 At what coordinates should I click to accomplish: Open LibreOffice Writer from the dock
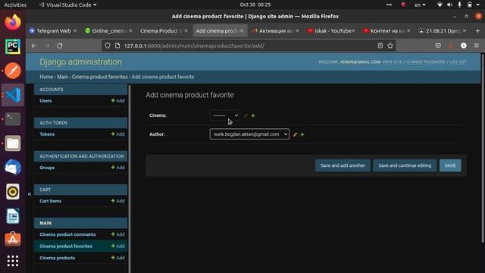tap(13, 215)
